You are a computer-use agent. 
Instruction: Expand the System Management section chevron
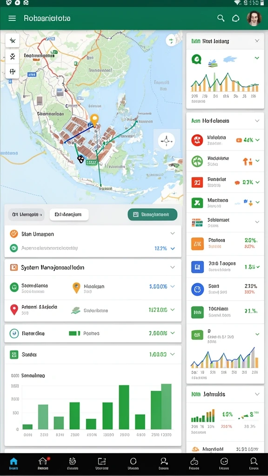pos(173,267)
